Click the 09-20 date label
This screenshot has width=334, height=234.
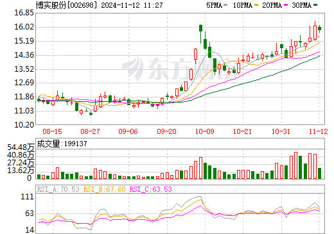click(x=166, y=131)
